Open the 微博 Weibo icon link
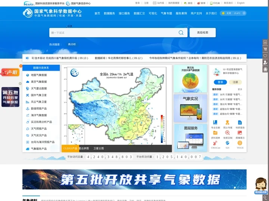The height and width of the screenshot is (201, 269). [x=198, y=3]
